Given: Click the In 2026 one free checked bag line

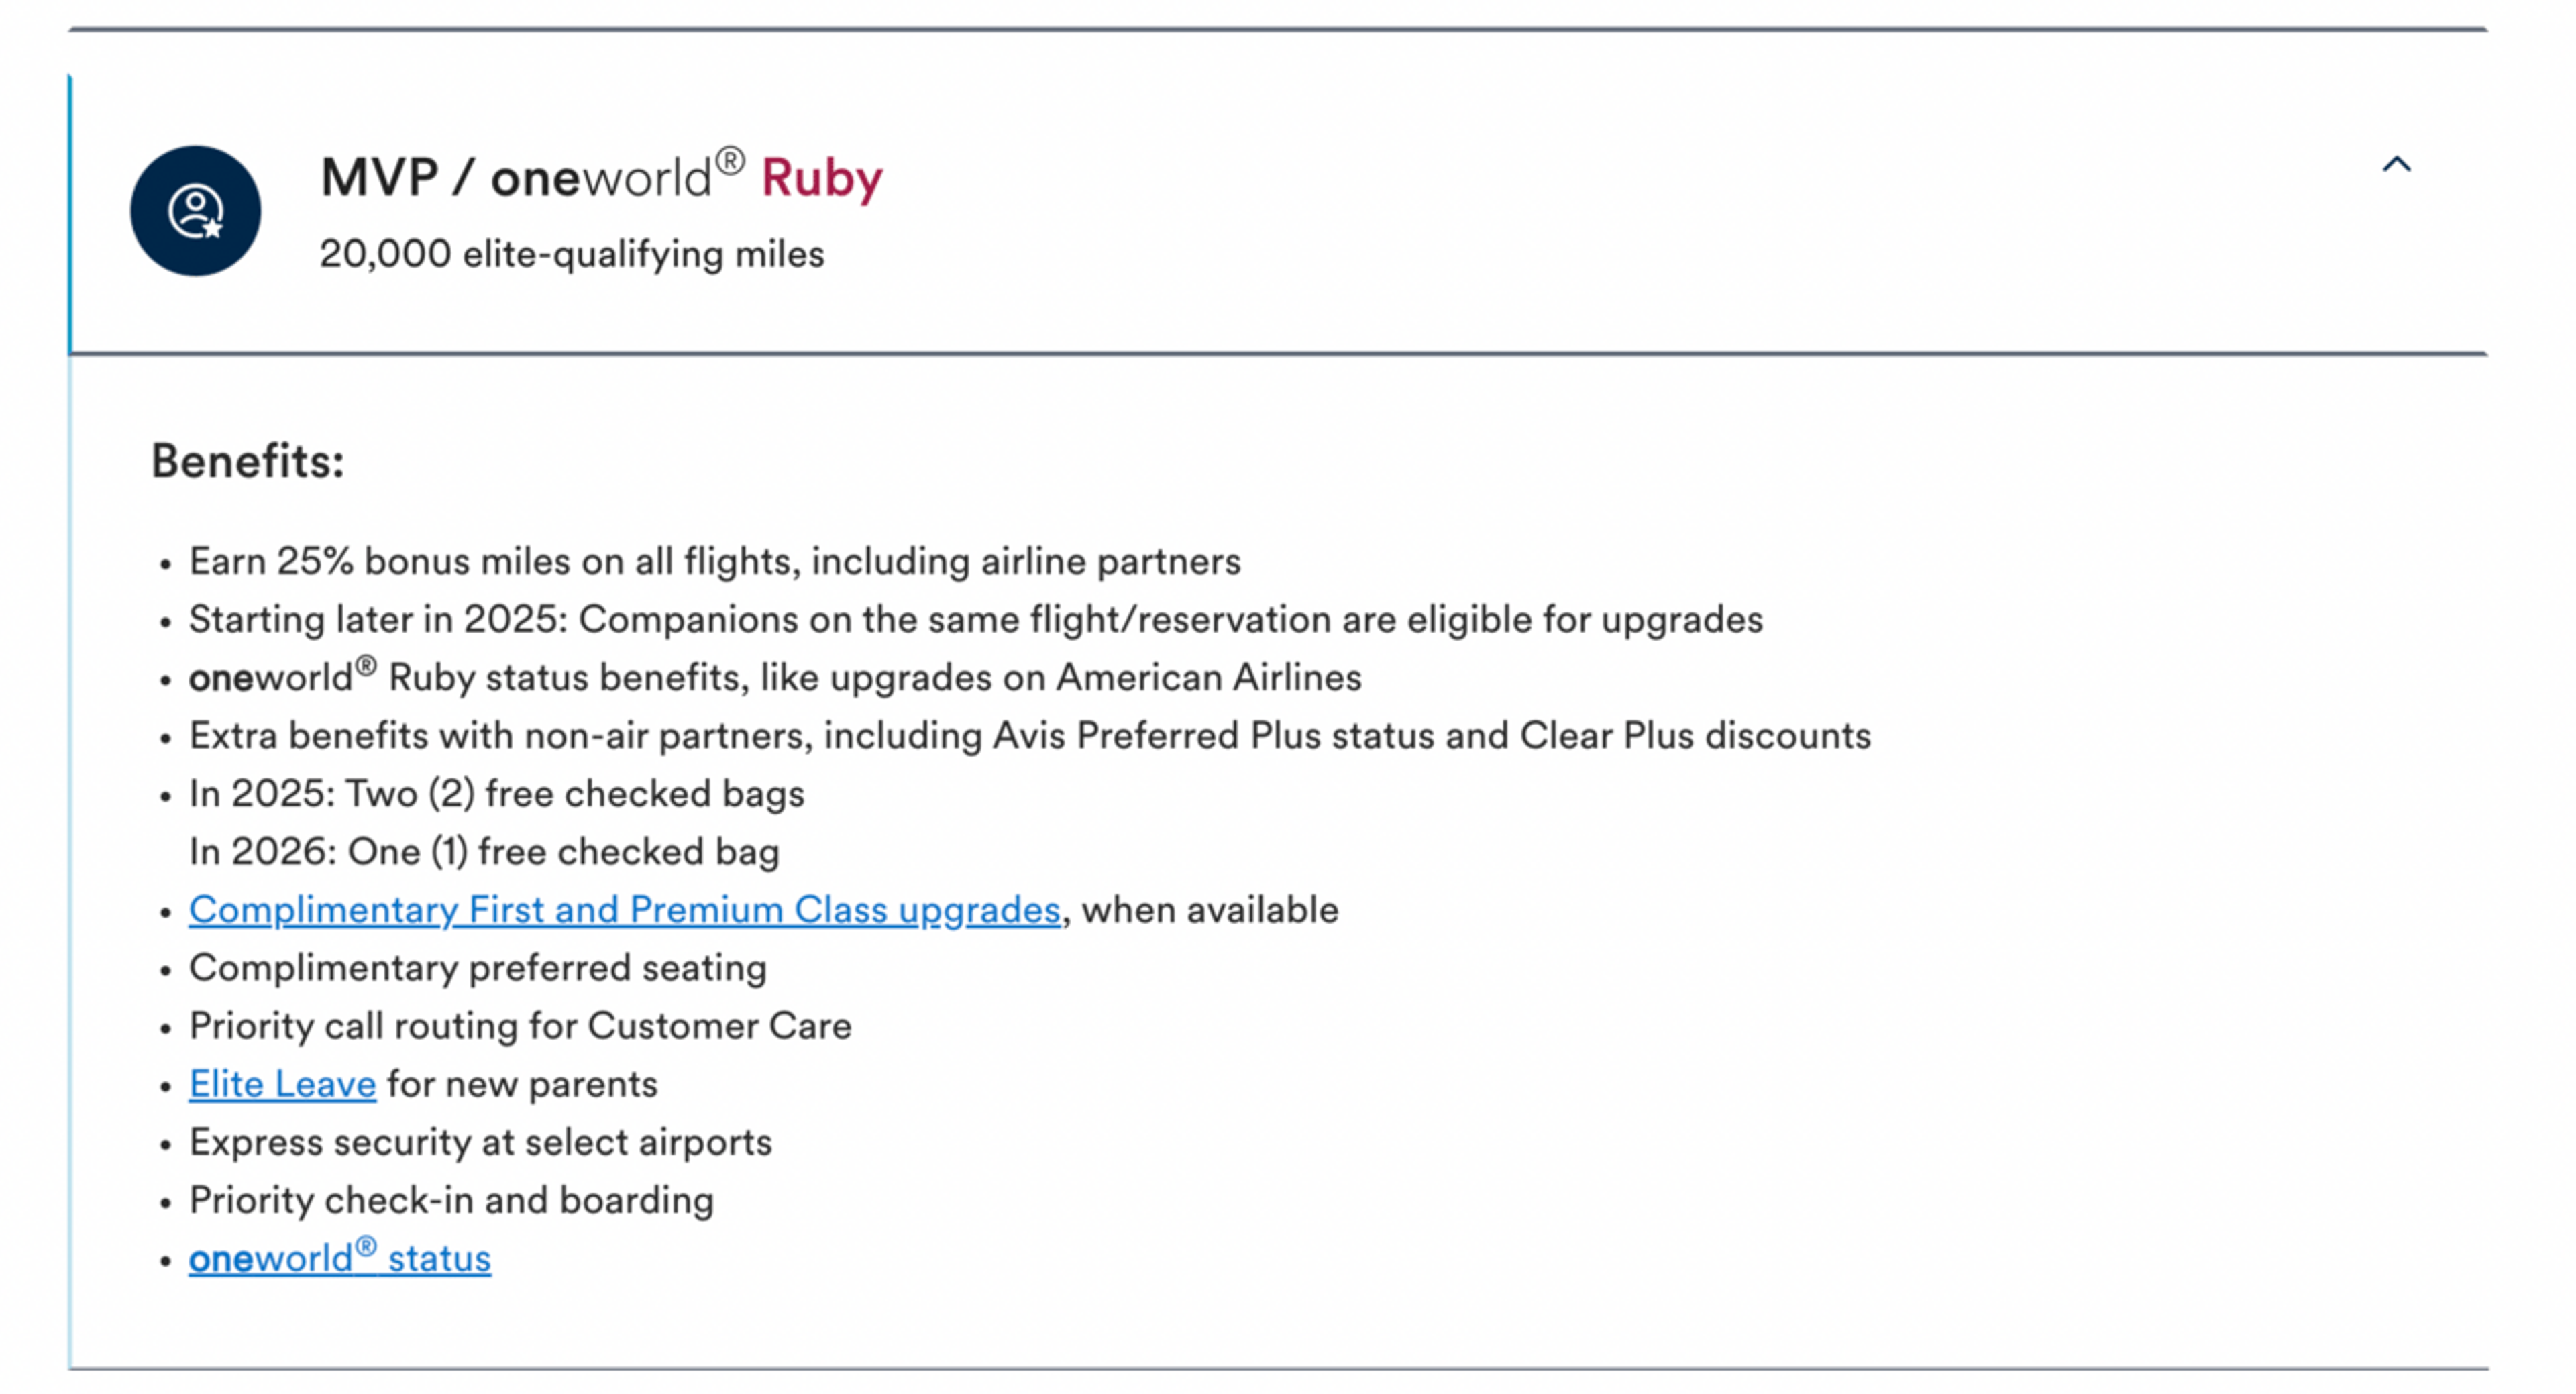Looking at the screenshot, I should tap(484, 852).
